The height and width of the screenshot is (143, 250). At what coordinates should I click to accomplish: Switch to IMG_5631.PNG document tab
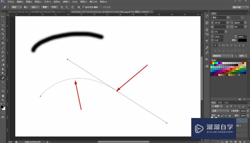point(36,12)
